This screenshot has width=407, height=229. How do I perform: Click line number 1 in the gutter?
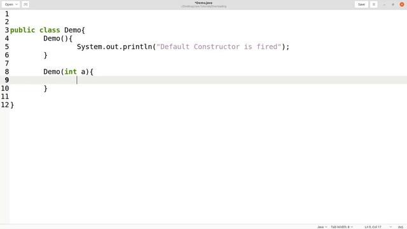tap(7, 14)
